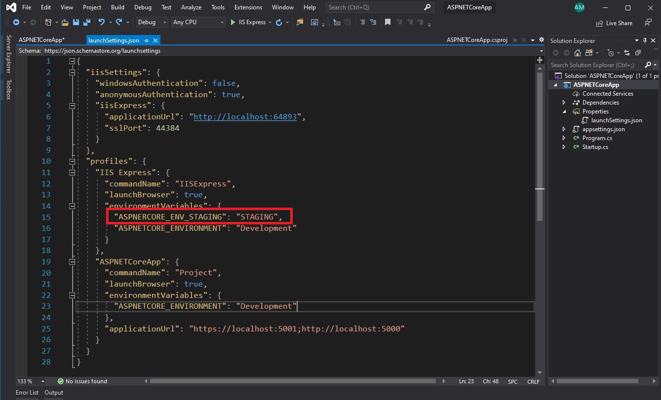Image resolution: width=661 pixels, height=400 pixels.
Task: Open the File menu
Action: click(x=27, y=7)
